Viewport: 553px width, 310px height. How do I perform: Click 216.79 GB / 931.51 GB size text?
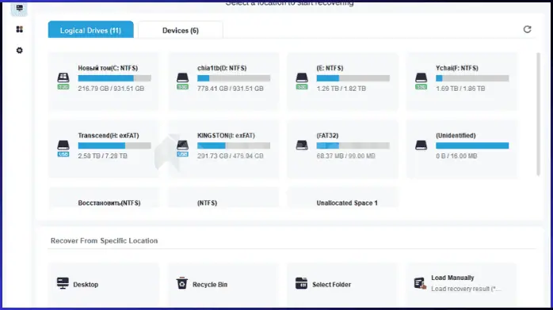pyautogui.click(x=111, y=89)
